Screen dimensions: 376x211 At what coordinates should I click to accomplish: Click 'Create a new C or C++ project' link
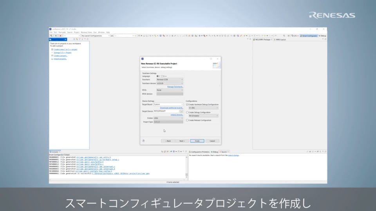pyautogui.click(x=65, y=50)
